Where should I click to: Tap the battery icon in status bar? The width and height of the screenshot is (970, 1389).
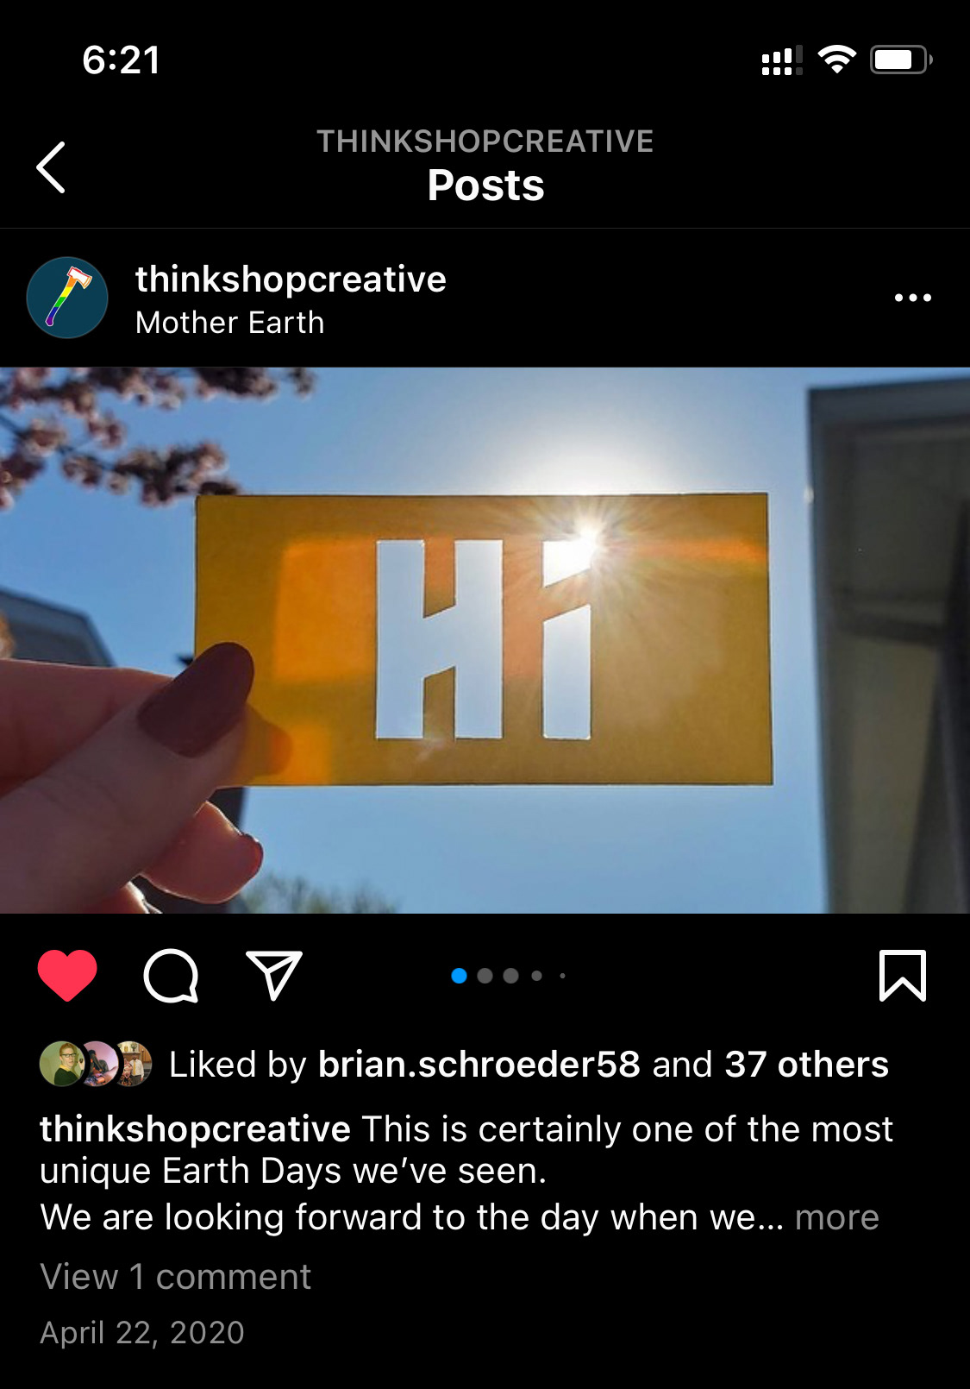coord(901,60)
